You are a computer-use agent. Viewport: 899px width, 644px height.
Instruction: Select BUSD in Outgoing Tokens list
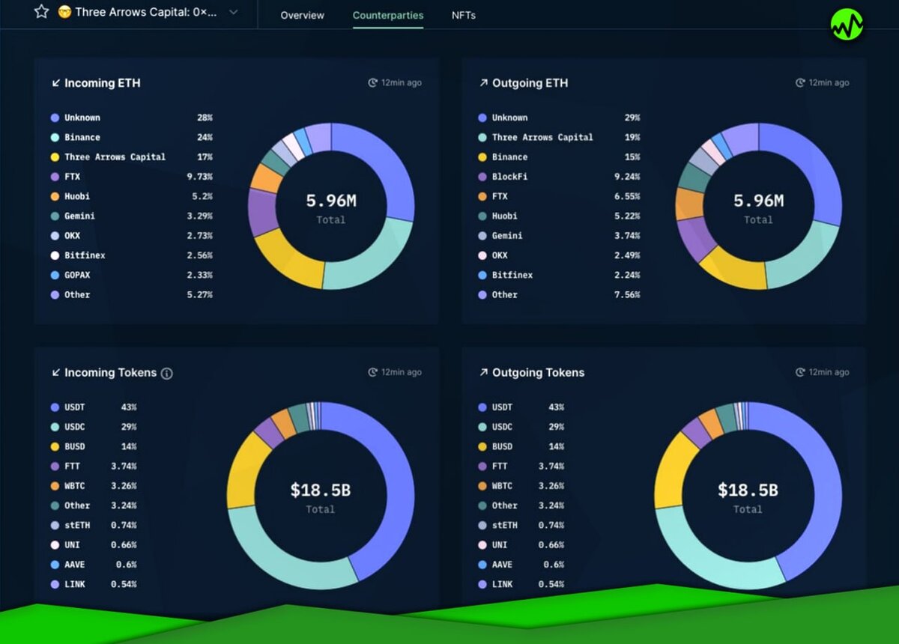tap(521, 446)
